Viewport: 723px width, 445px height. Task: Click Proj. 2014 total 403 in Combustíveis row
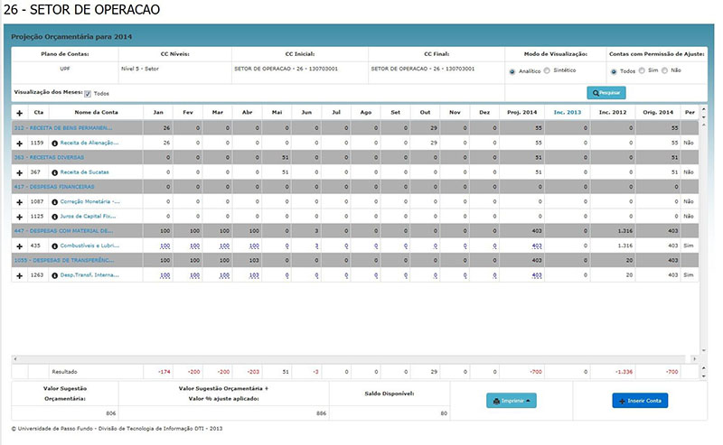[x=537, y=246]
